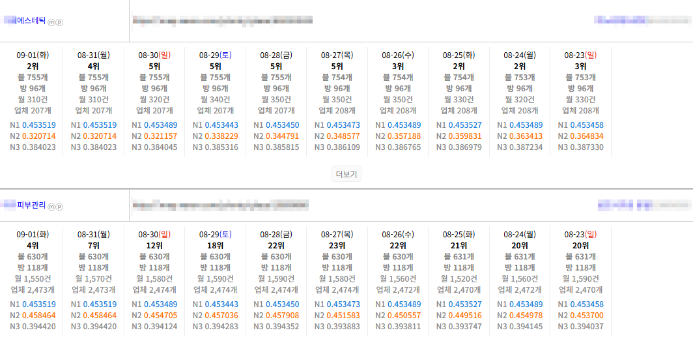Screen dimensions: 693x339
Task: Click 08-27(목) date in 피부관리 section
Action: point(337,233)
